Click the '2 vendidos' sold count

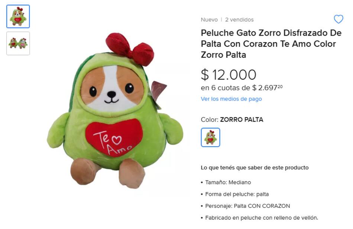click(x=239, y=20)
